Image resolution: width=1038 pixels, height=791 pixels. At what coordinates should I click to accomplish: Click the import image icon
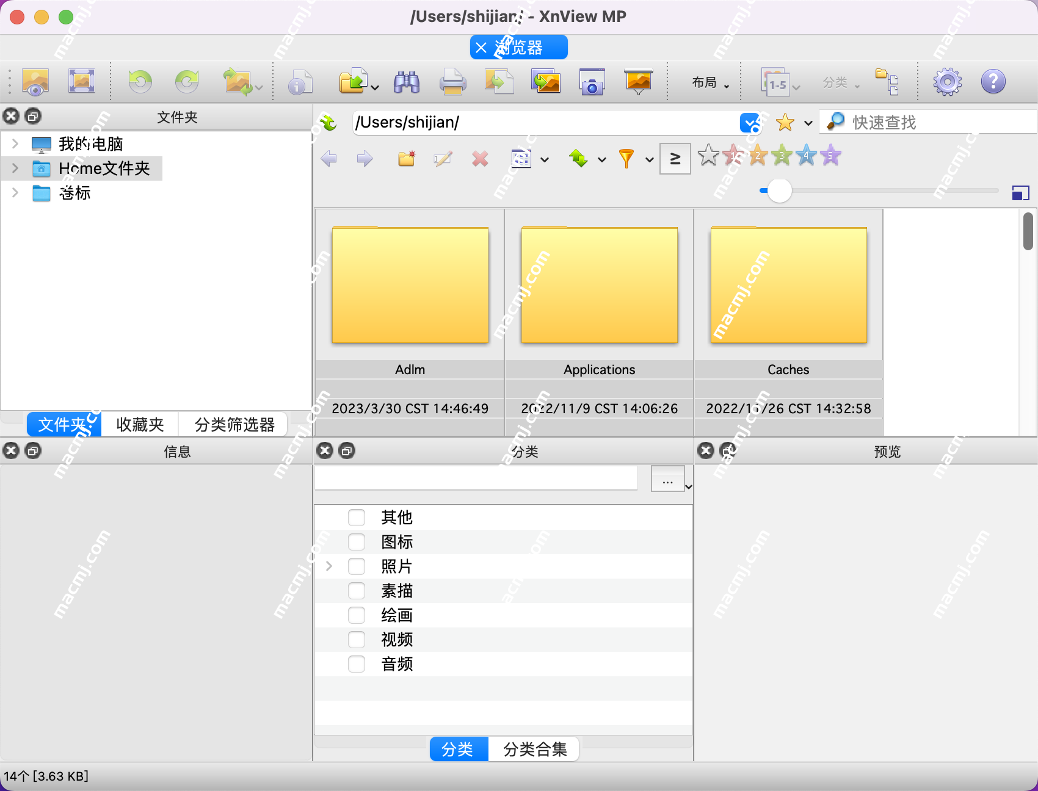coord(546,81)
